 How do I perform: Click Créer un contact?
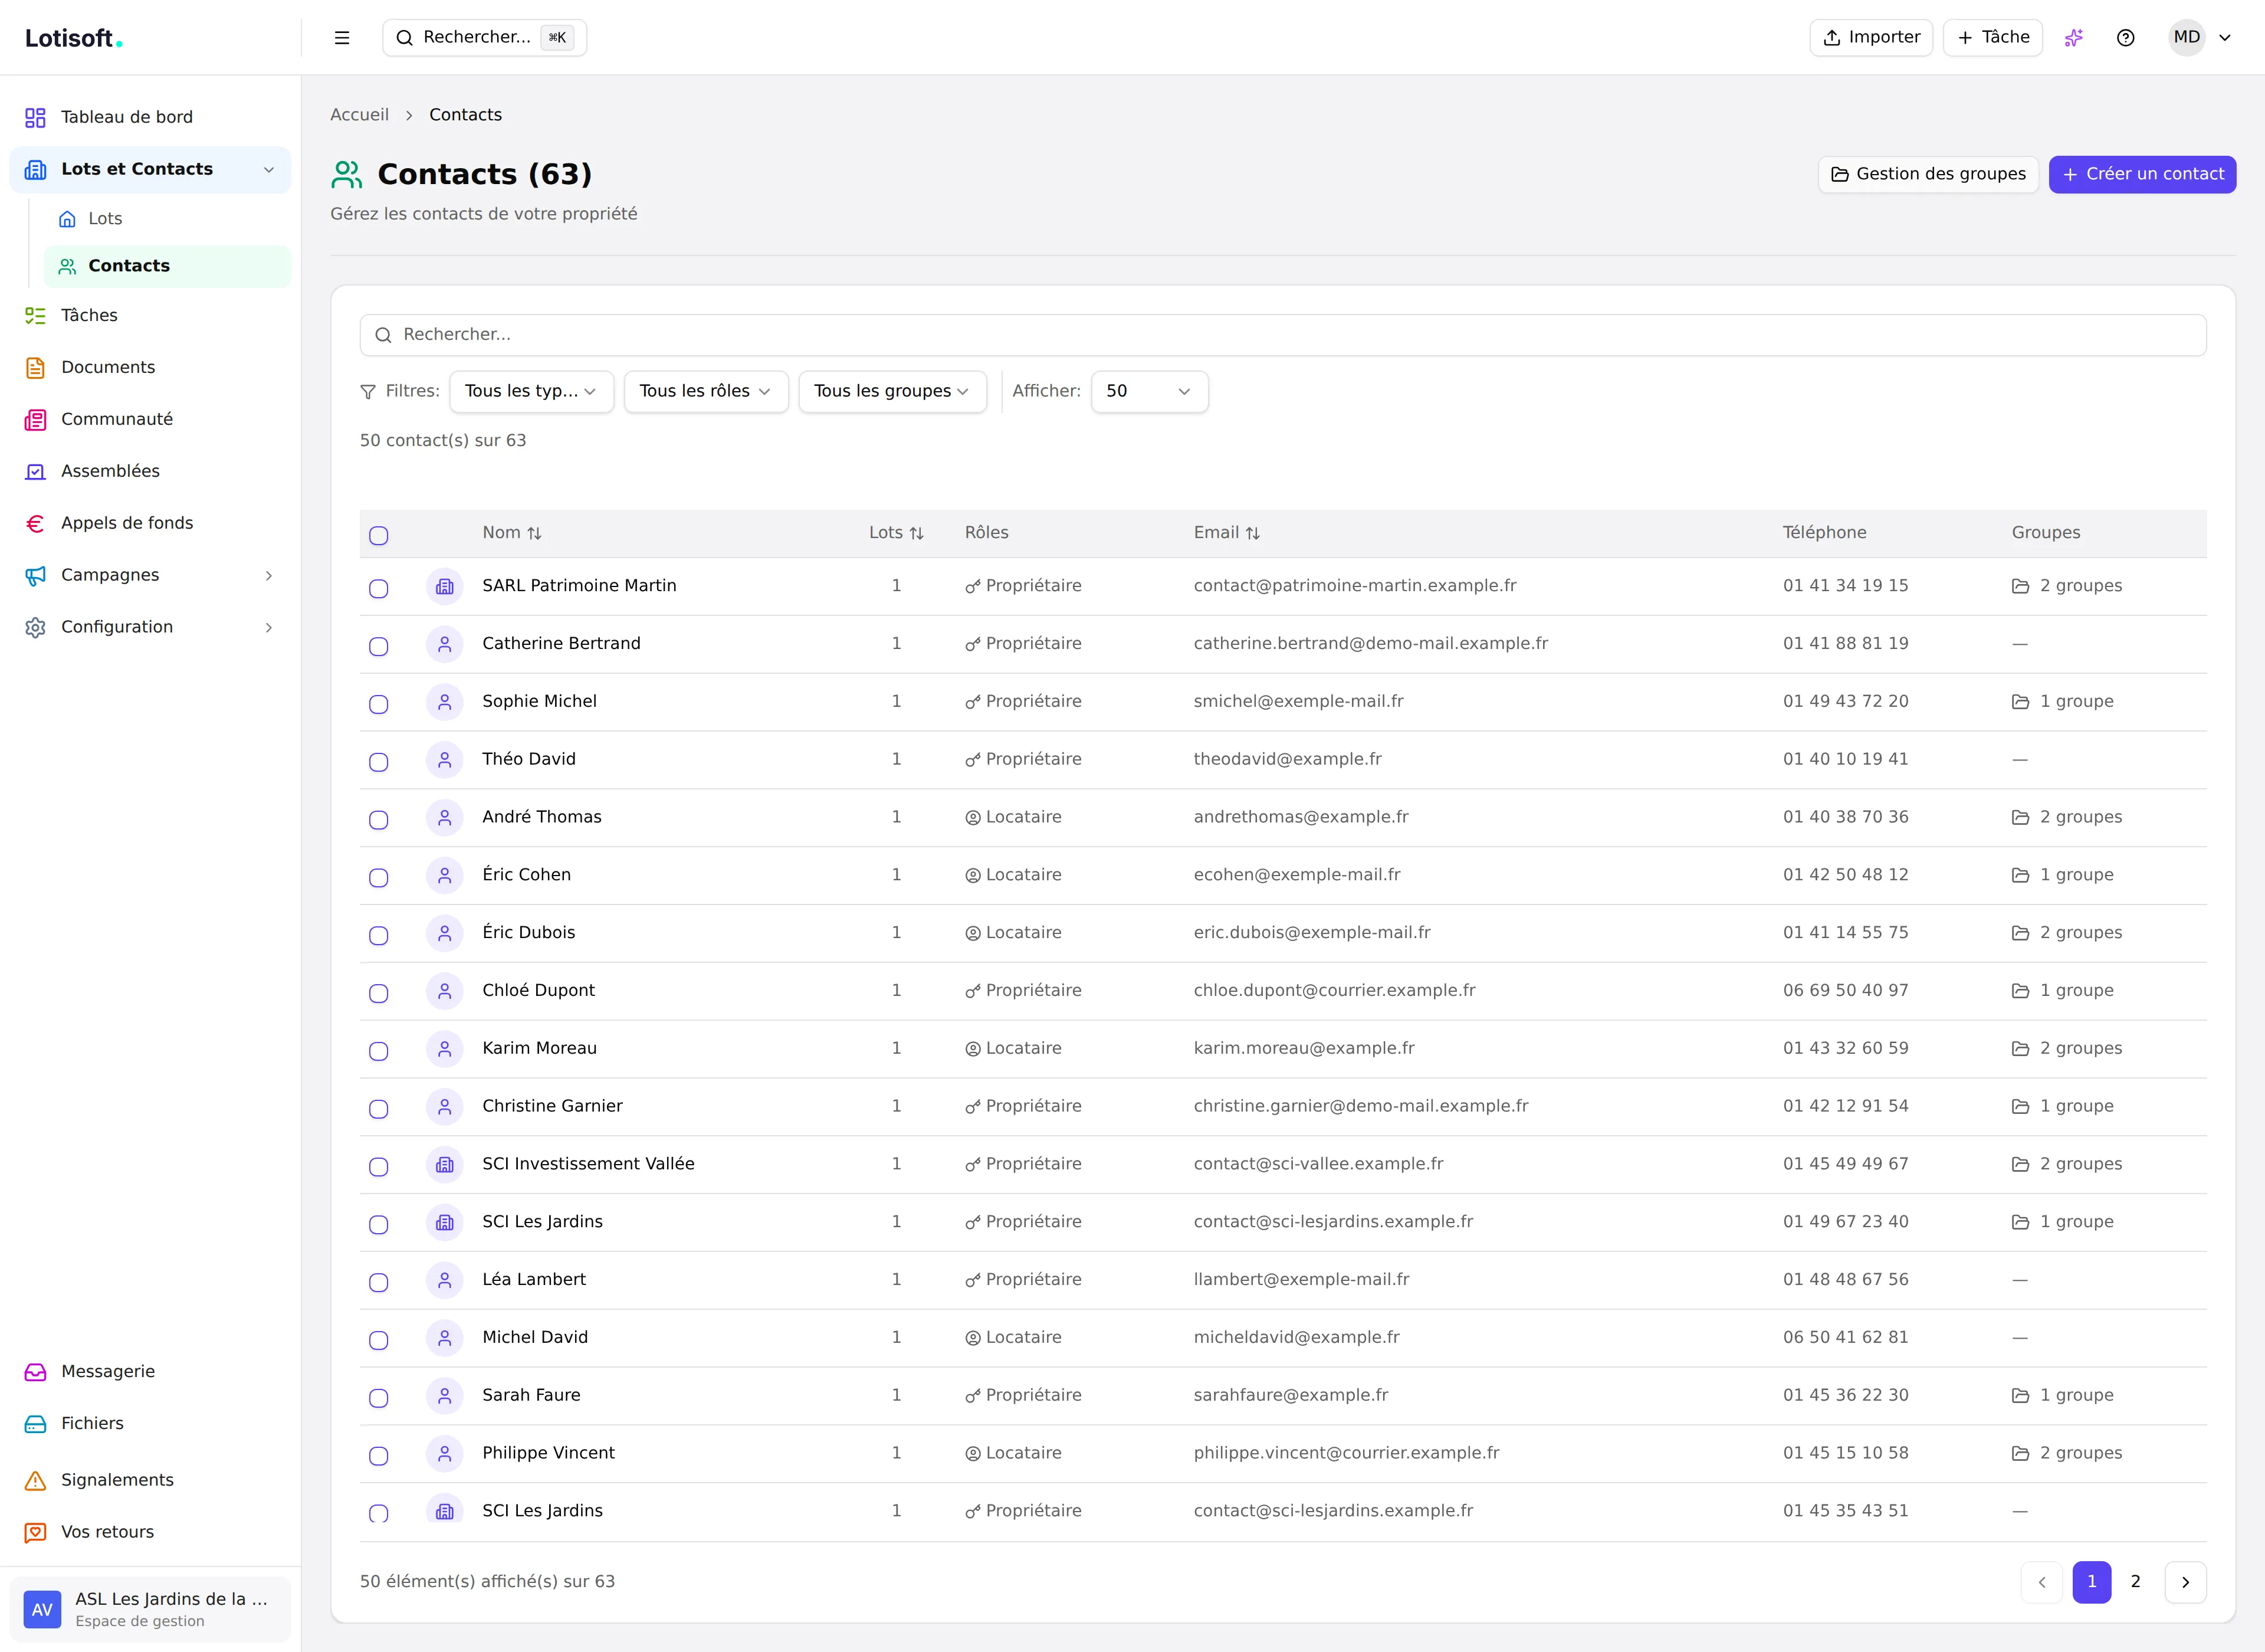point(2142,174)
